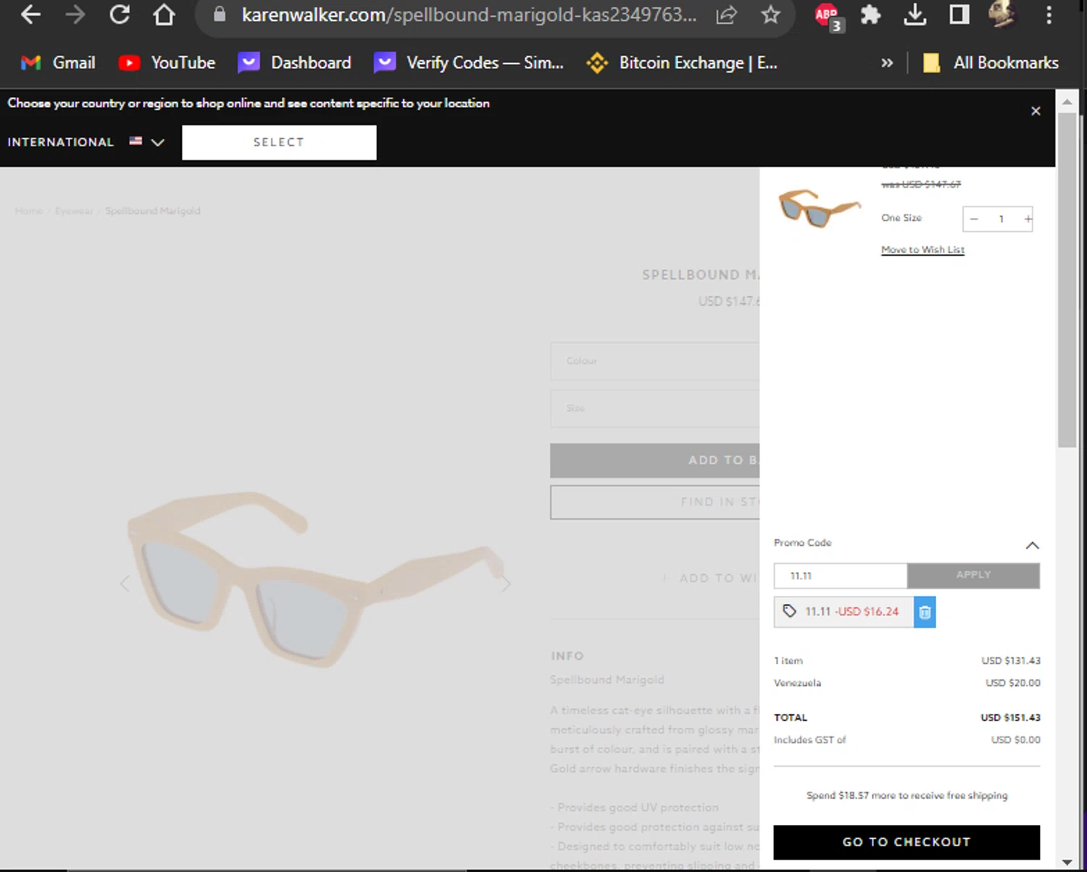
Task: Click the ADD TO BAG button
Action: 654,460
